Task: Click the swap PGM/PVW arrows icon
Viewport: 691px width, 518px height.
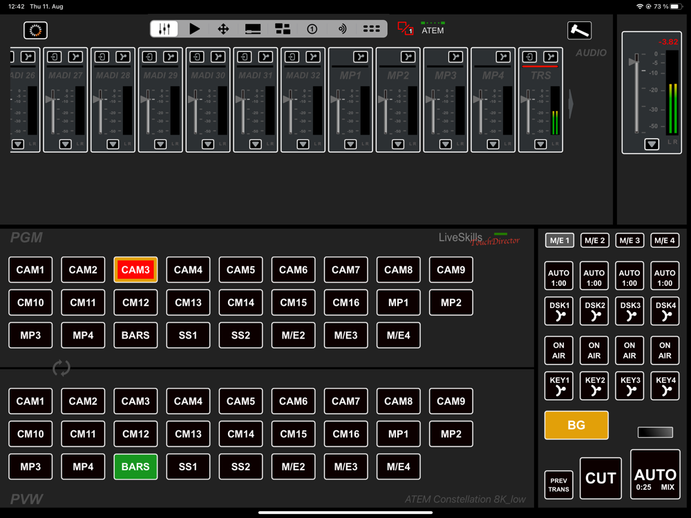Action: pos(61,368)
